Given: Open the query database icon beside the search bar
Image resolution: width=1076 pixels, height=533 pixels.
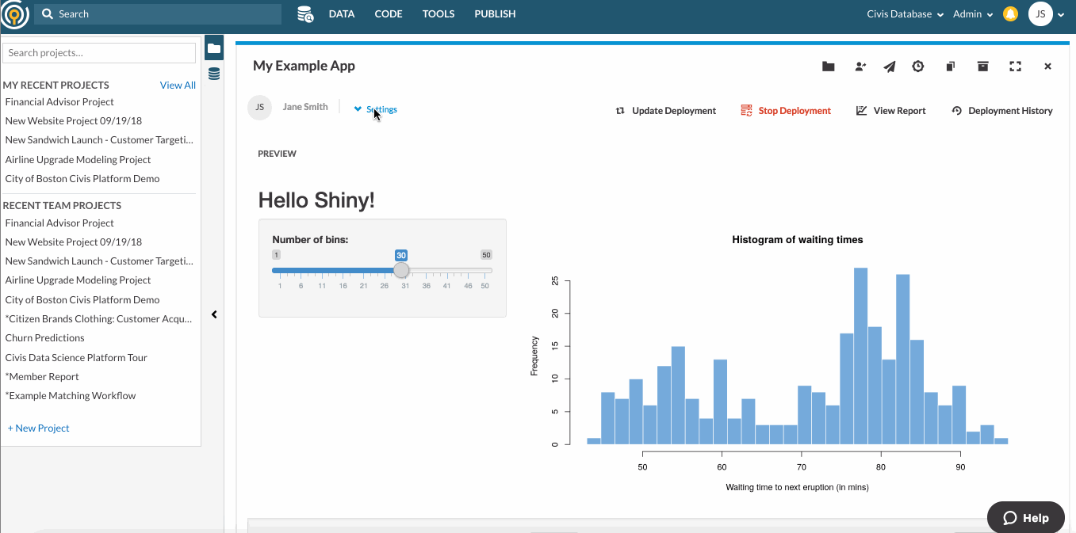Looking at the screenshot, I should pos(304,13).
